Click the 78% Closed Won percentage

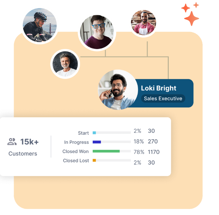tap(139, 152)
